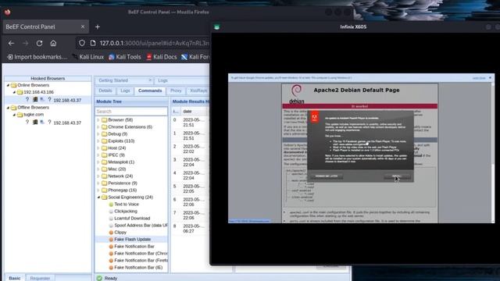Viewport: 500px width, 281px height.
Task: Expand Host (24) folder
Action: pyautogui.click(x=98, y=148)
